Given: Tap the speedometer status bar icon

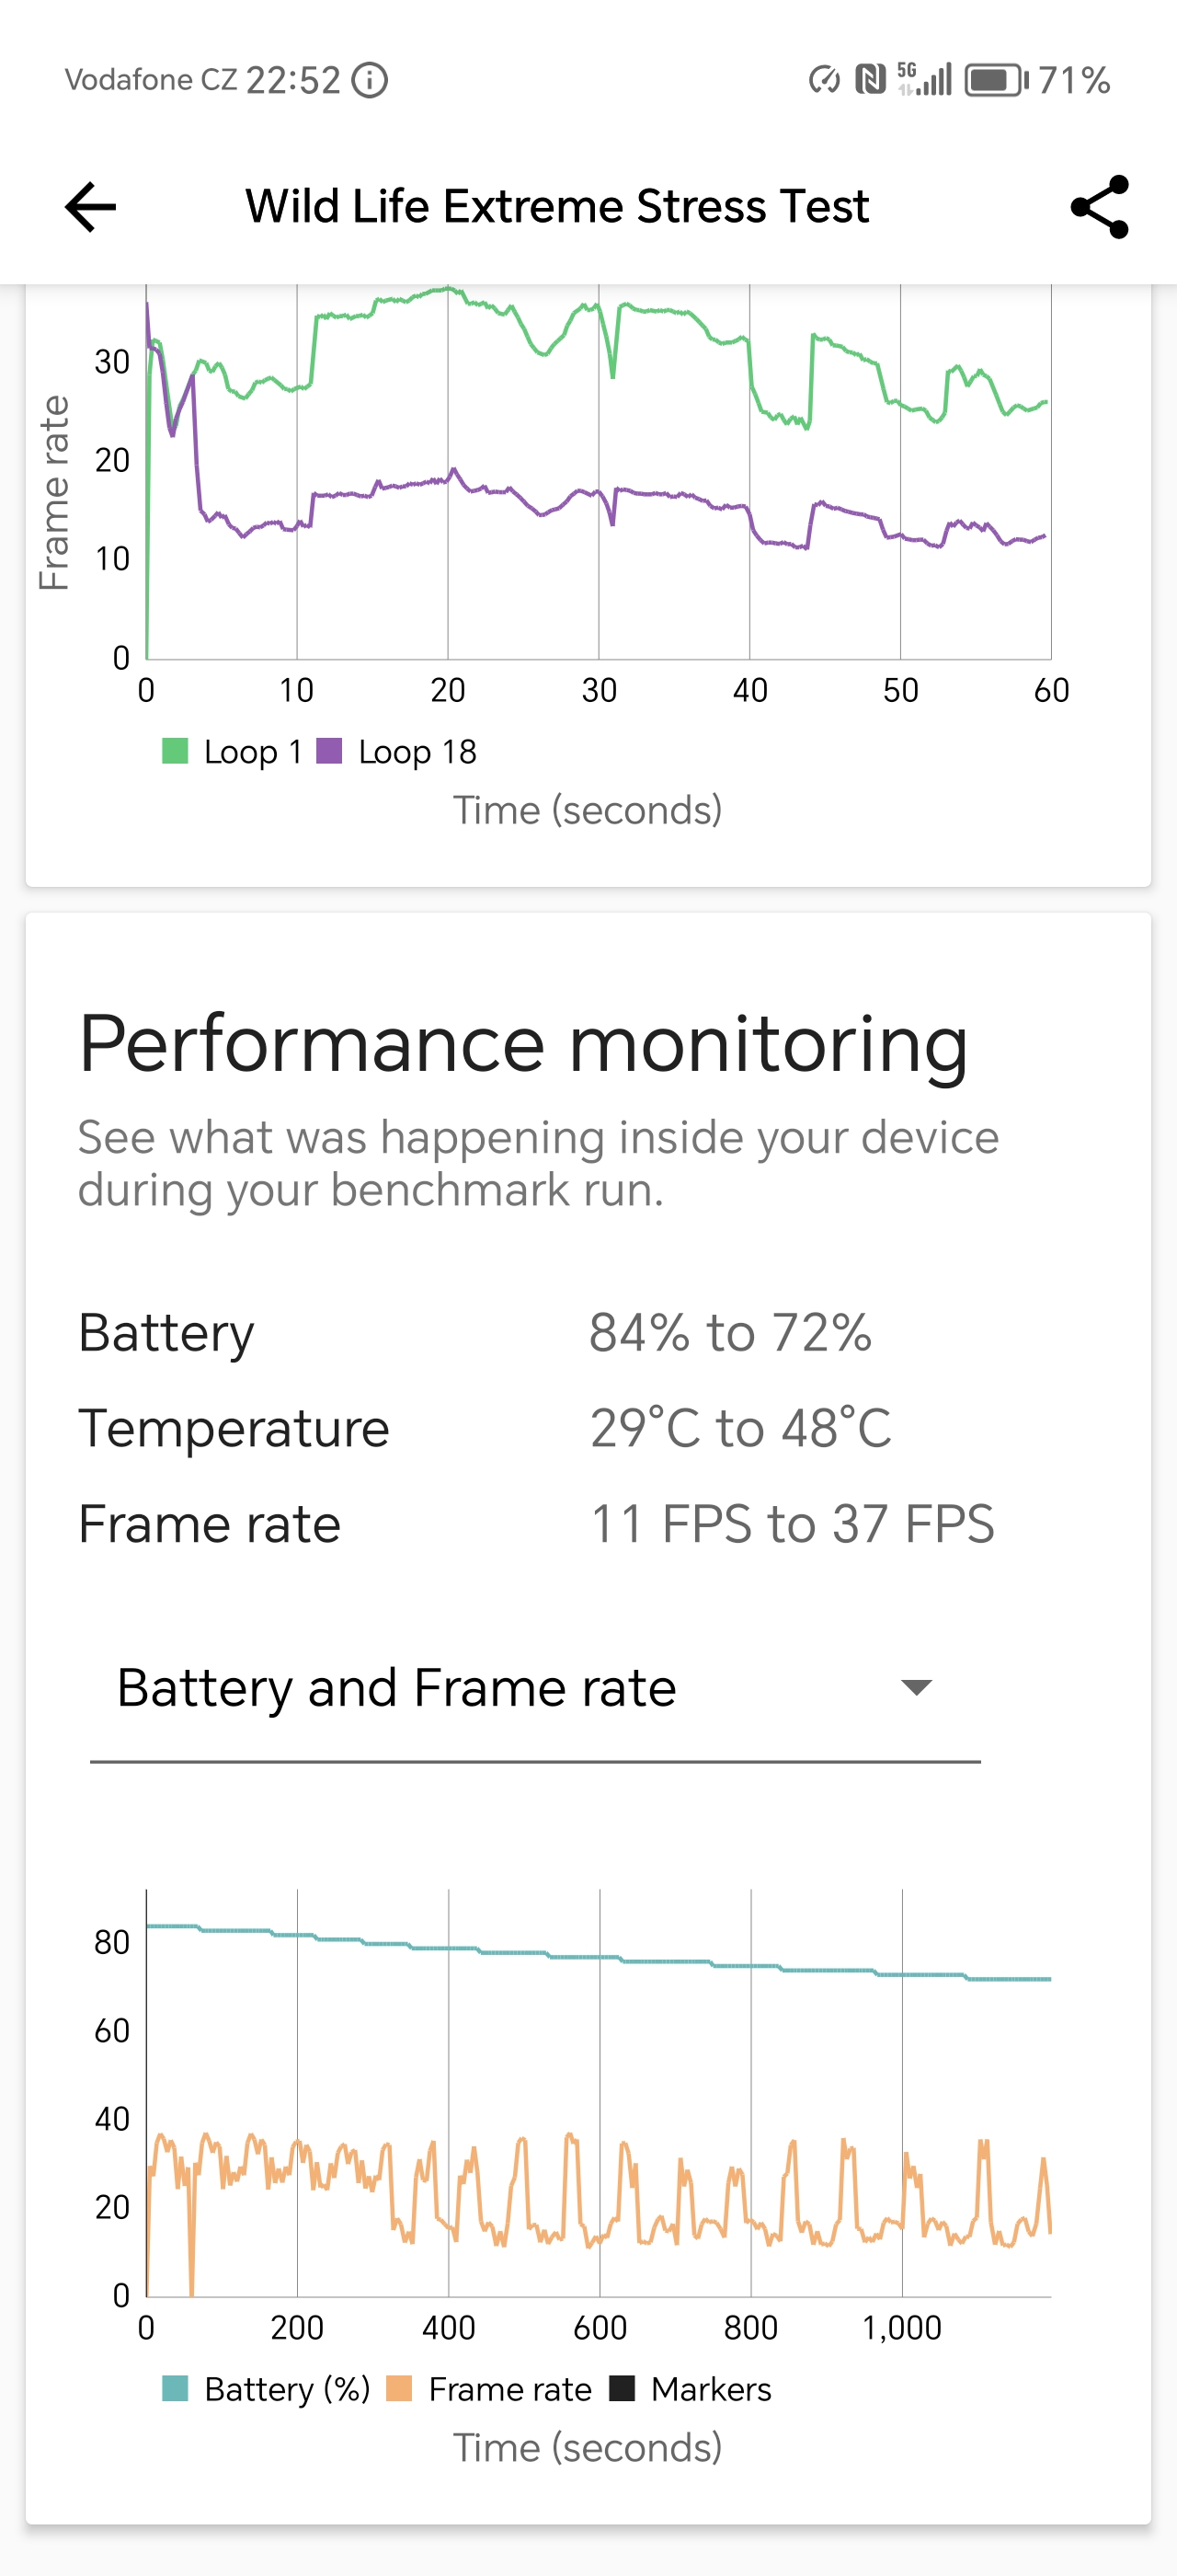Looking at the screenshot, I should coord(824,79).
